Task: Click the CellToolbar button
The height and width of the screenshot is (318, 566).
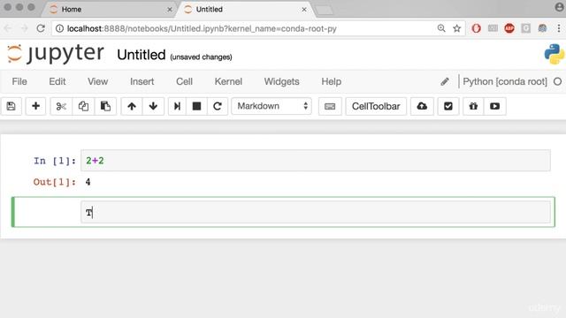Action: (376, 106)
